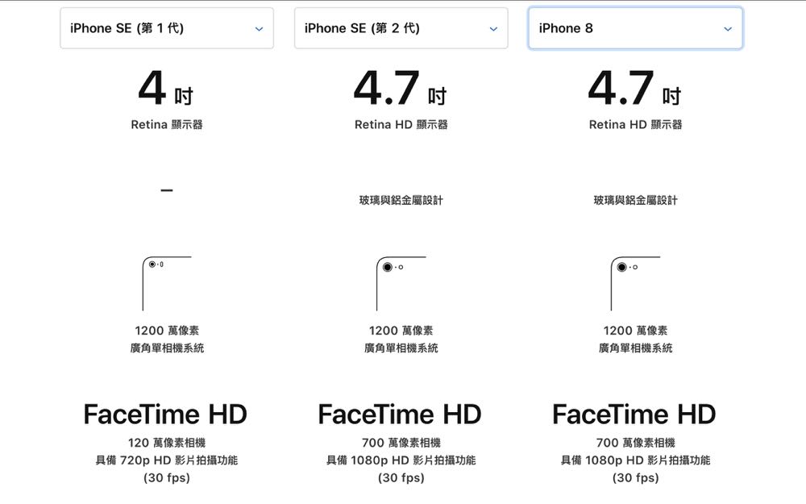Open the iPhone 8 model dropdown
The width and height of the screenshot is (806, 504).
[x=635, y=28]
